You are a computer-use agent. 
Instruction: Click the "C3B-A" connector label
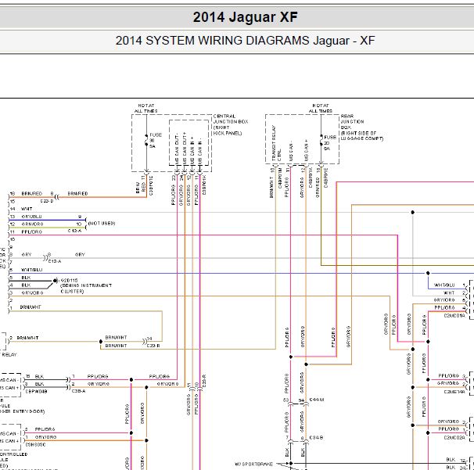pos(78,391)
